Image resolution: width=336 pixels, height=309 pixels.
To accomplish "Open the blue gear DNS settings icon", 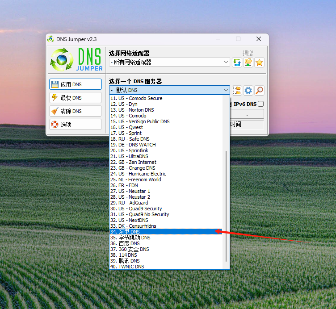I will click(x=248, y=91).
